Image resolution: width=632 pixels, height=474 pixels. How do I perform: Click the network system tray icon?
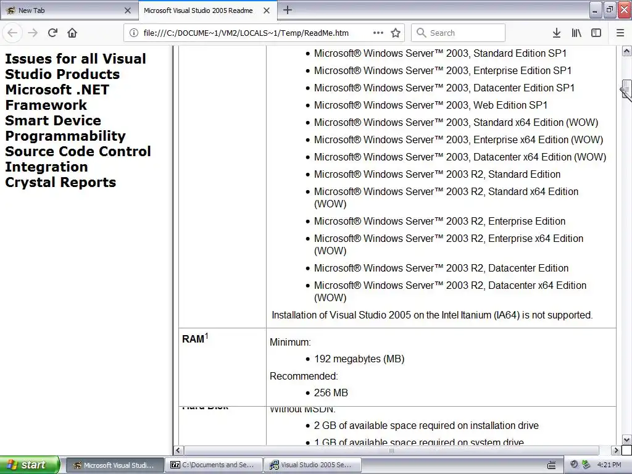586,465
